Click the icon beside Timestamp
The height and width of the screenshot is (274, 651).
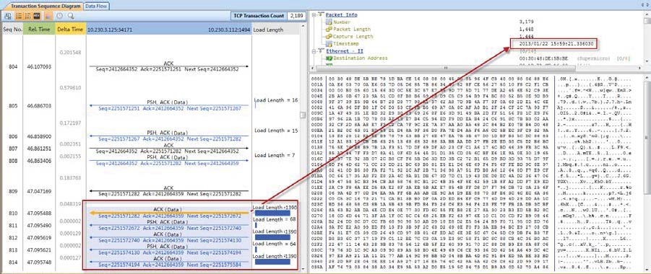click(329, 43)
